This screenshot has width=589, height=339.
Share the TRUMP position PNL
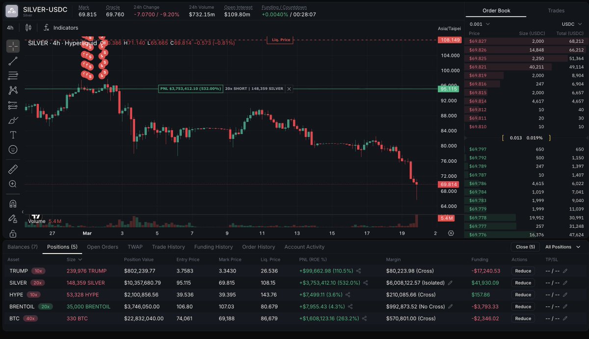tap(358, 271)
